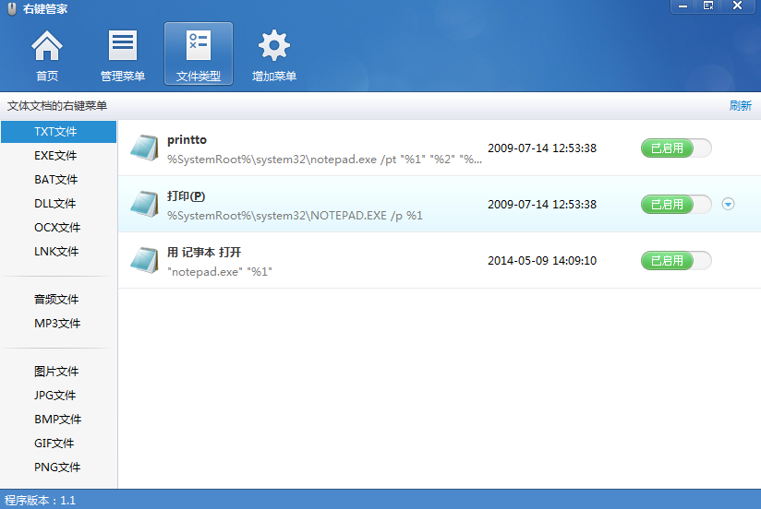This screenshot has width=761, height=509.
Task: Click the 刷新 refresh link
Action: (740, 106)
